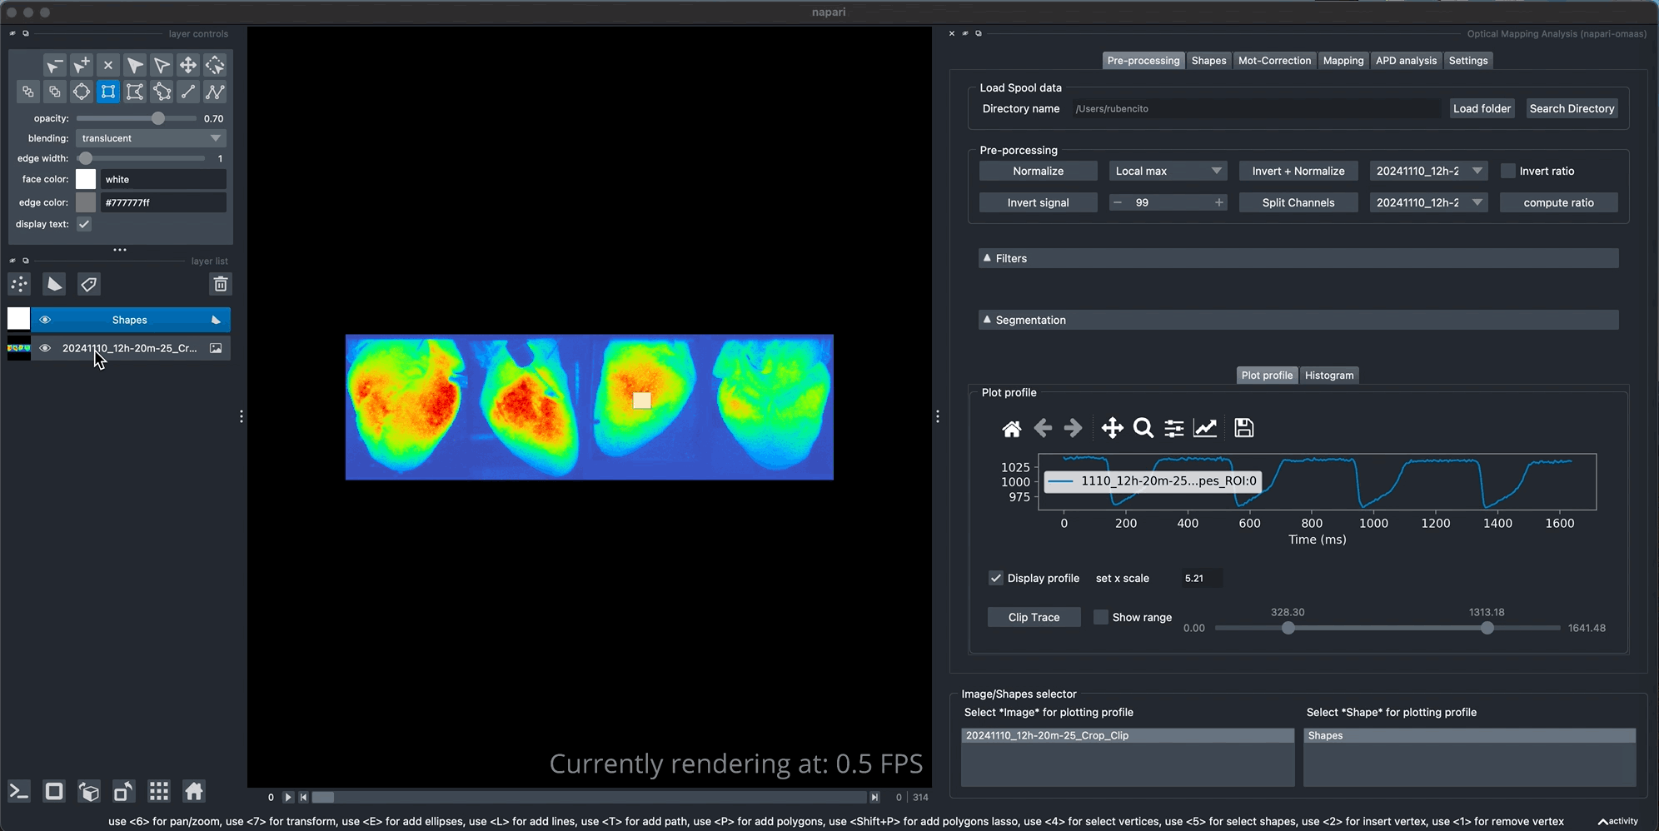Open dropdown next to Split Channels
The width and height of the screenshot is (1659, 831).
pyautogui.click(x=1429, y=202)
